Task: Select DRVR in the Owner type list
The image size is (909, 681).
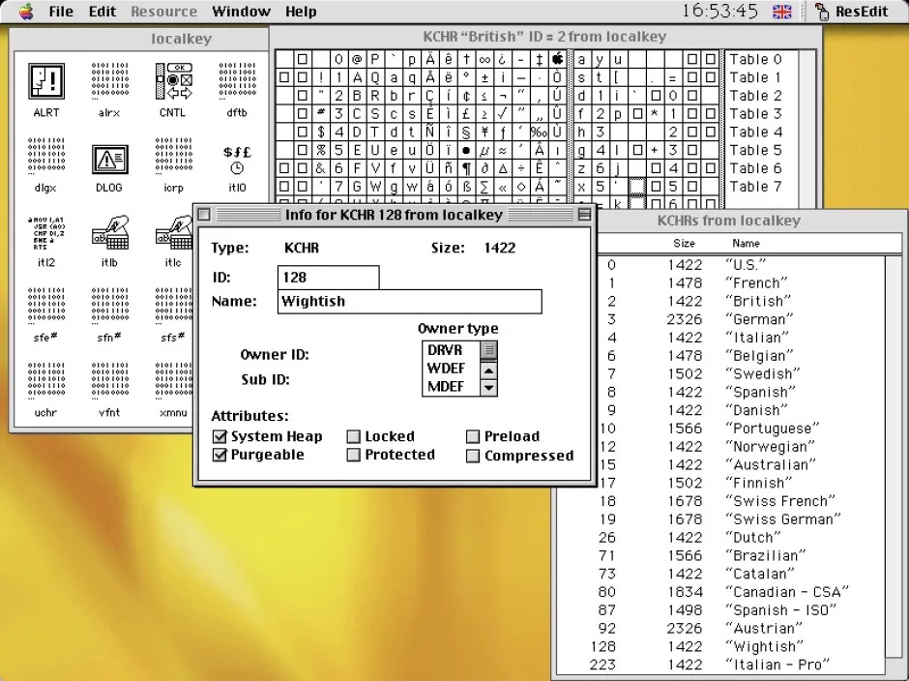Action: point(452,350)
